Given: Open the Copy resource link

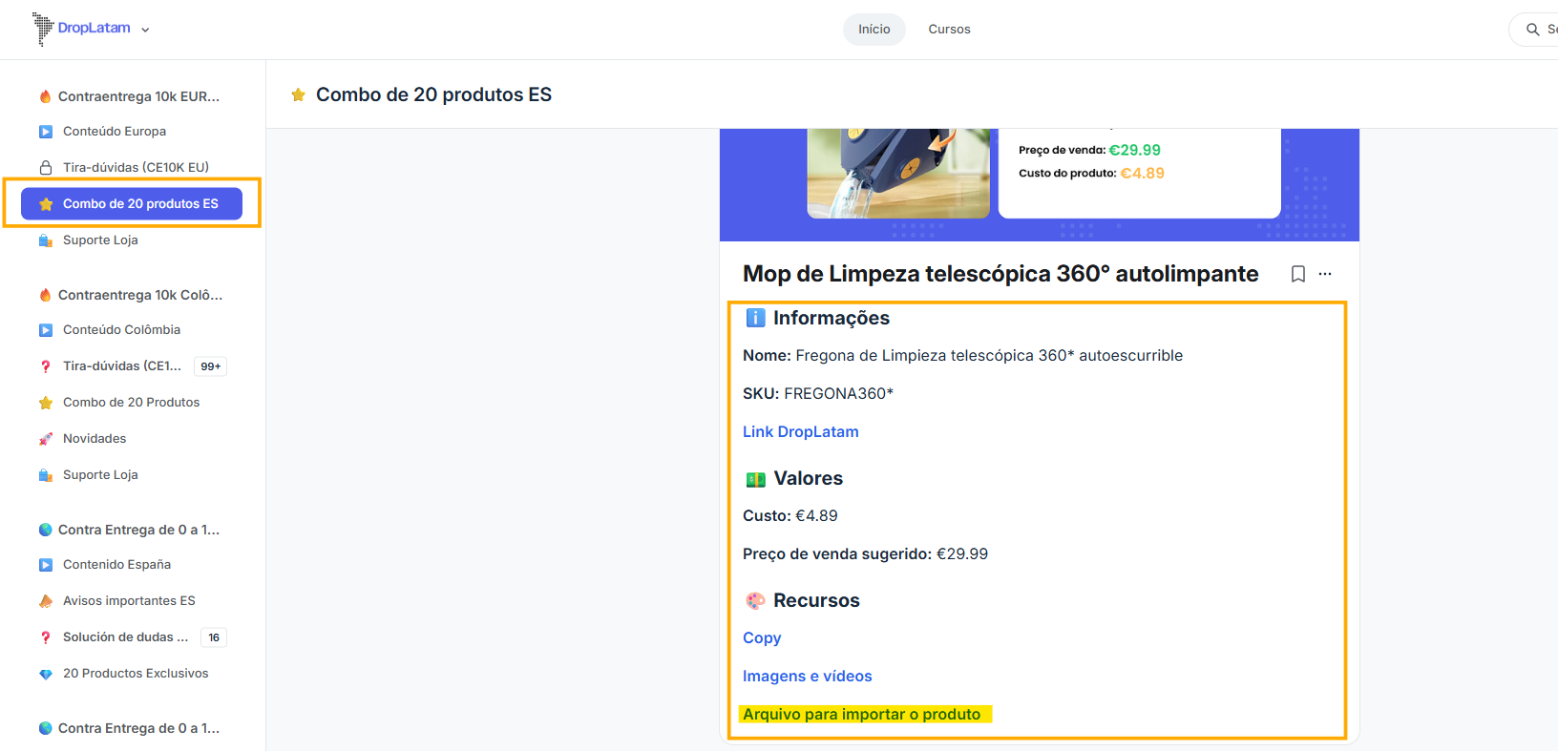Looking at the screenshot, I should (762, 637).
